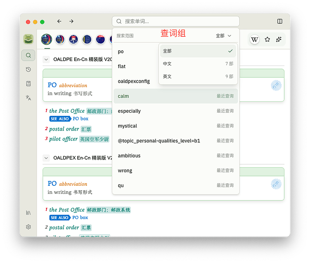
Task: Select the fifth dictionary avatar icon
Action: 101,39
